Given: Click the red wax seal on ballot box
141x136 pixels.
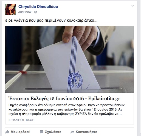Looking at the screenshot, I should (23, 72).
